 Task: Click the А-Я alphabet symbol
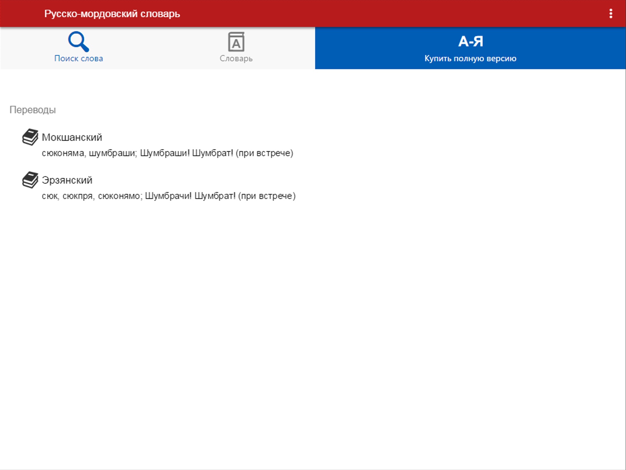point(470,42)
